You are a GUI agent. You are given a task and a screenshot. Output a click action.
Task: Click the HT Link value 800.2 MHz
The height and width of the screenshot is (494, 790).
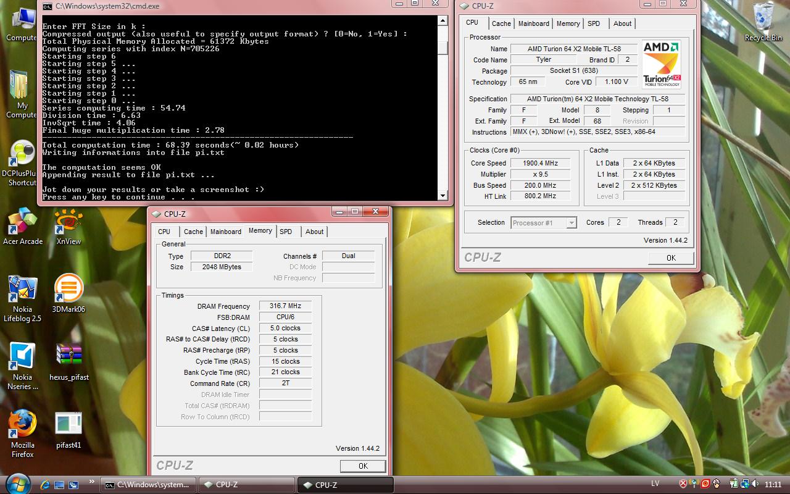pyautogui.click(x=540, y=196)
